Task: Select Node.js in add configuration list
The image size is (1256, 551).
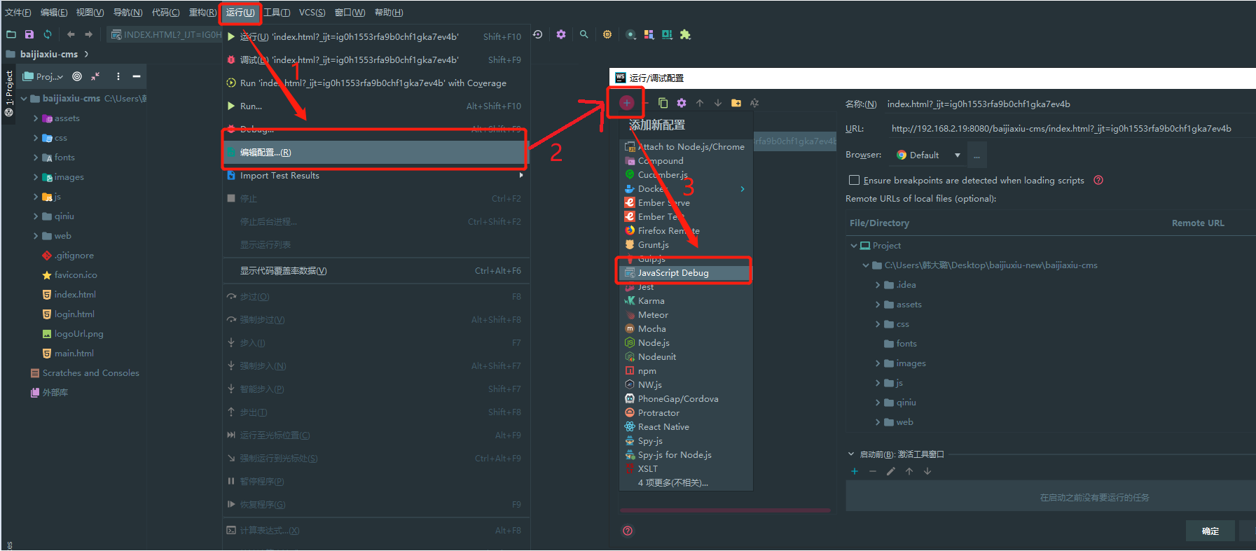Action: [x=685, y=343]
